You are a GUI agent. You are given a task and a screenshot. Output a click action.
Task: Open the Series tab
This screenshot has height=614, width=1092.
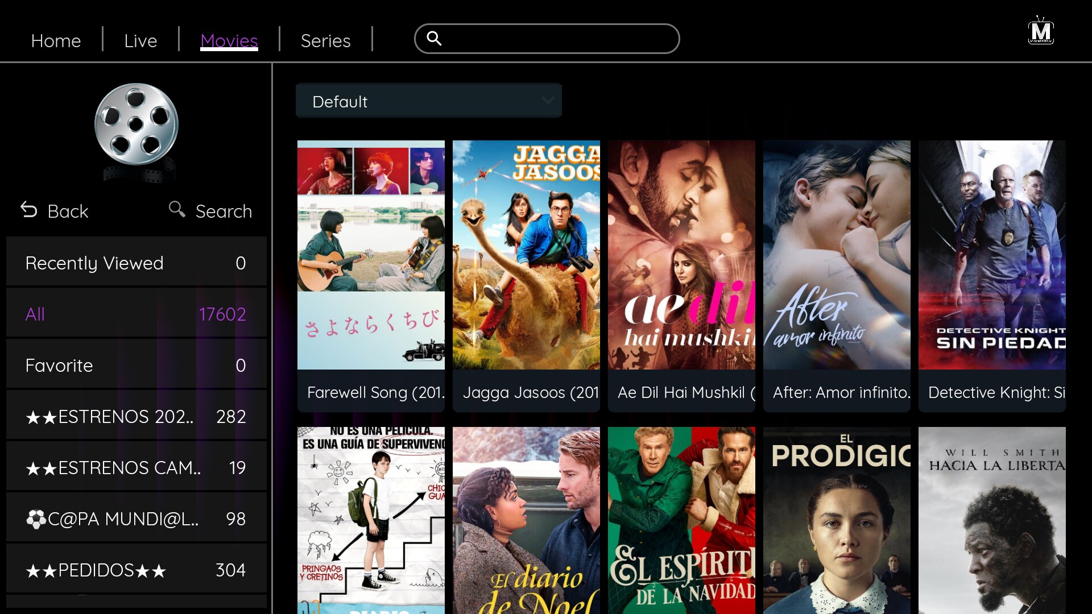325,40
